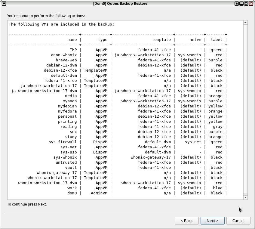
Task: Click the scrollbar up arrow
Action: click(245, 23)
